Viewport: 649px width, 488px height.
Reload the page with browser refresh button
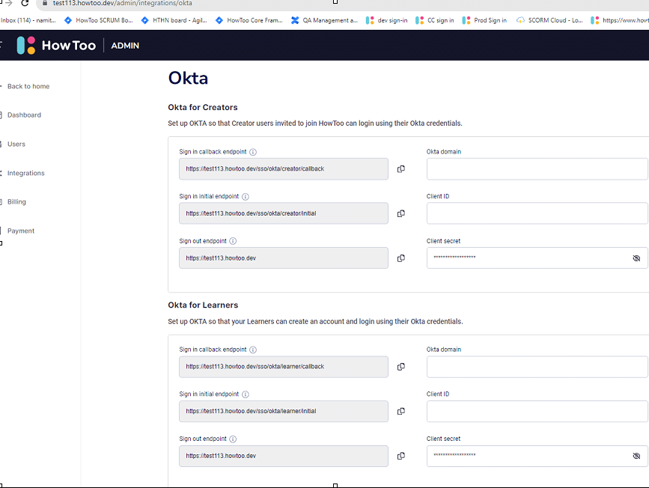(x=25, y=4)
